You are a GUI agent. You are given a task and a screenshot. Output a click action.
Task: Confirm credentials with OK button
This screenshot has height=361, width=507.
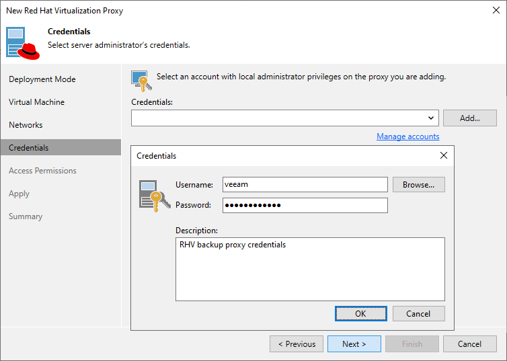click(360, 314)
